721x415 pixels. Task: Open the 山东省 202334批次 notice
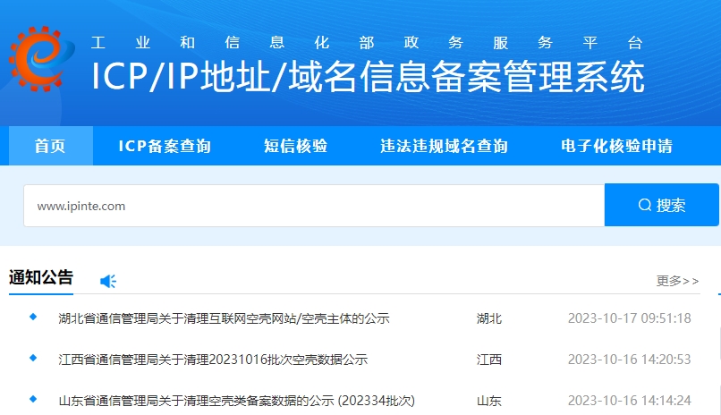(x=236, y=400)
